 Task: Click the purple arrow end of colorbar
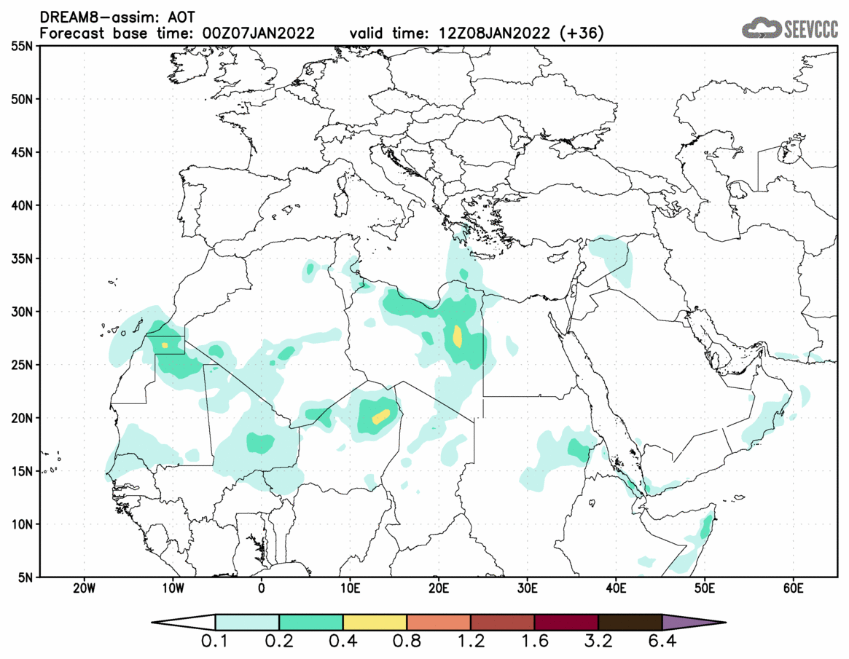click(x=693, y=622)
